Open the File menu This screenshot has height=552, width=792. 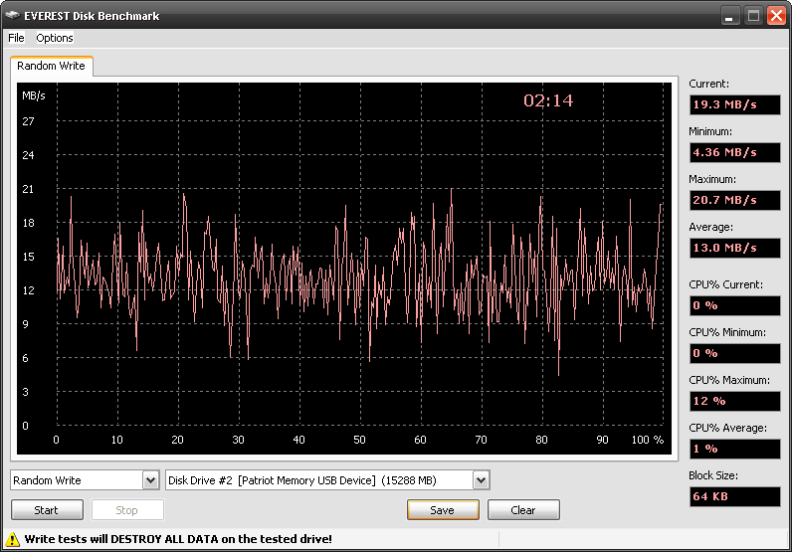coord(16,38)
